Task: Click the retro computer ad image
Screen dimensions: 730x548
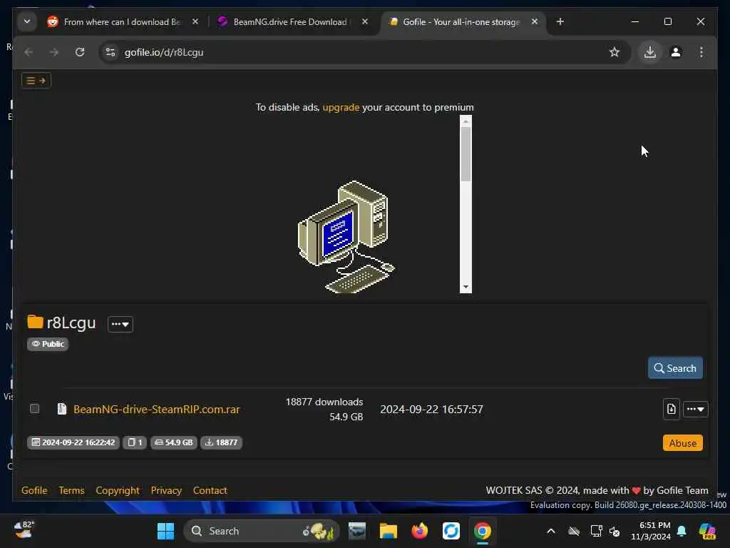Action: tap(346, 237)
